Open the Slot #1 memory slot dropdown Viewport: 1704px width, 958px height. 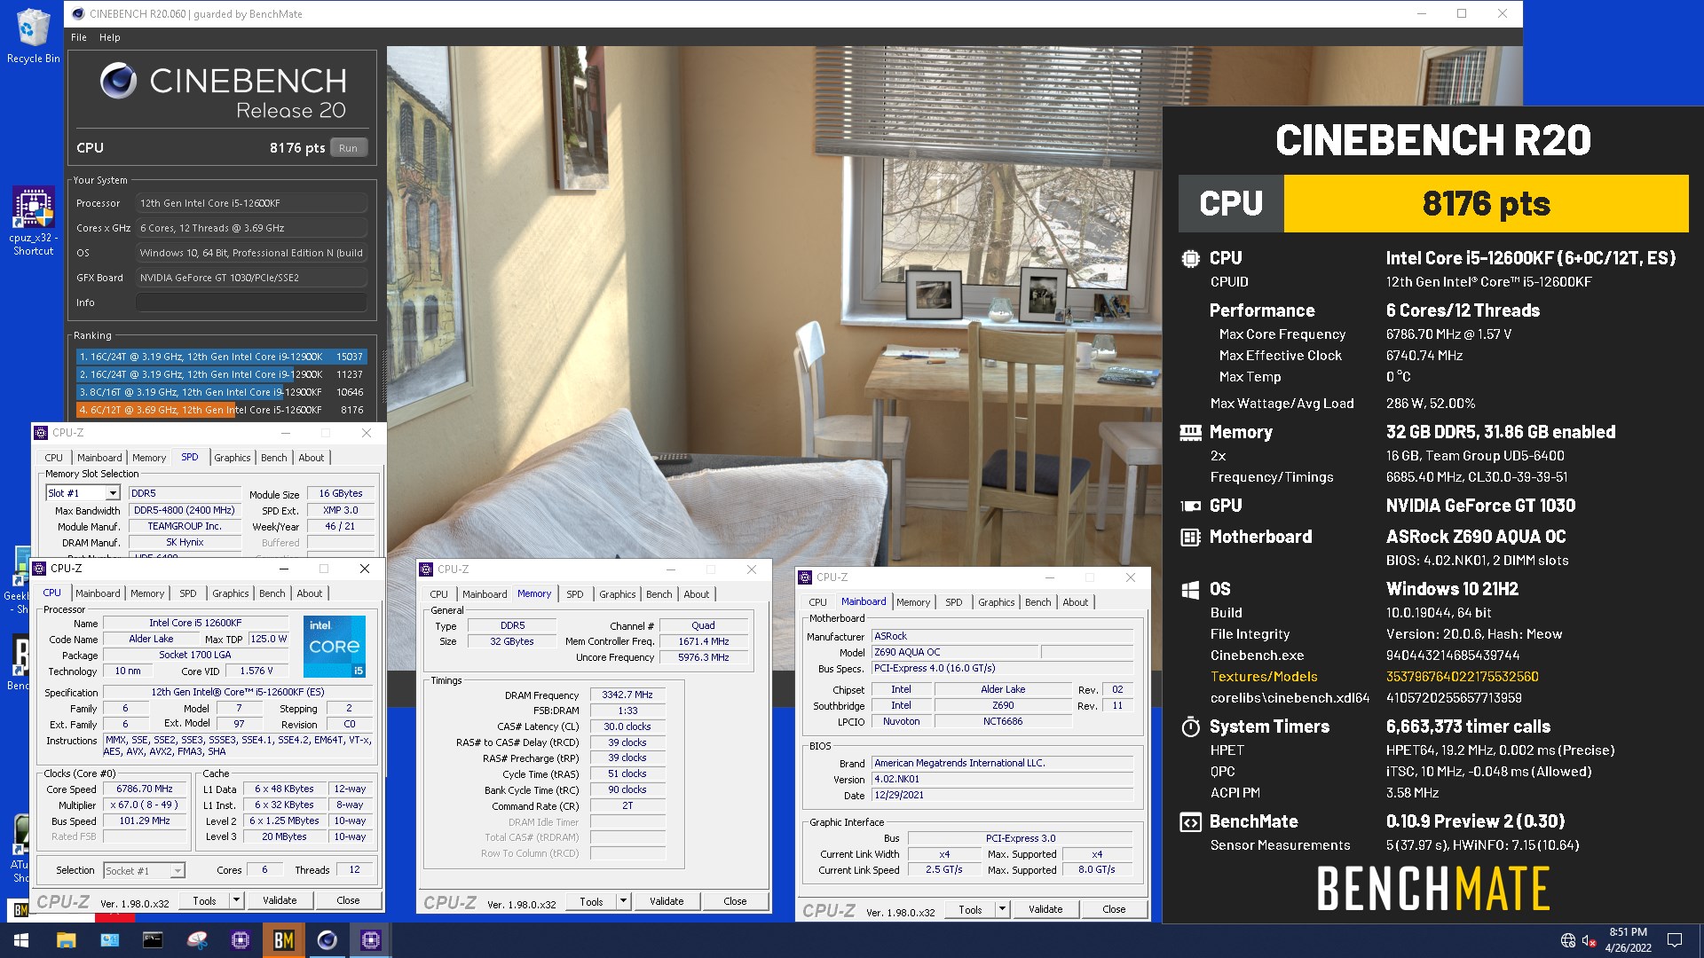(113, 493)
